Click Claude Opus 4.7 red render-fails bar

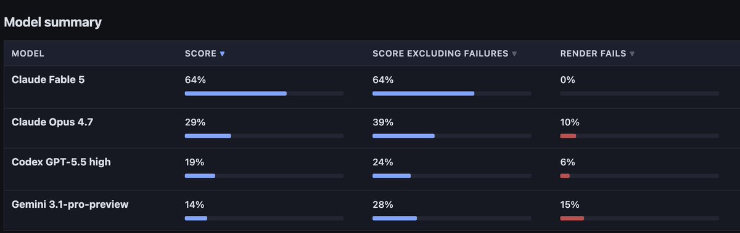568,135
